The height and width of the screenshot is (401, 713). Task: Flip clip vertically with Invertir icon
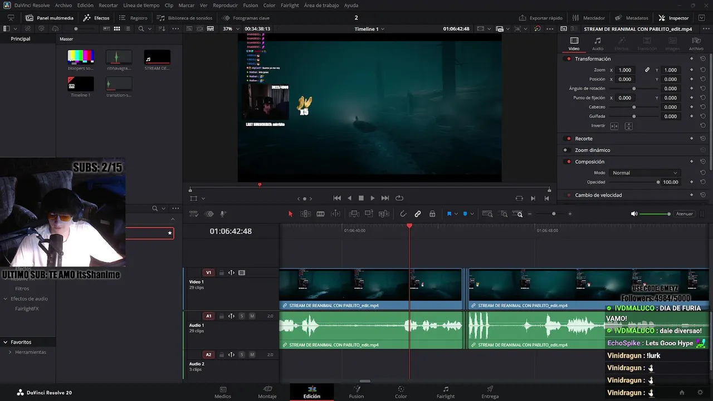pyautogui.click(x=628, y=126)
